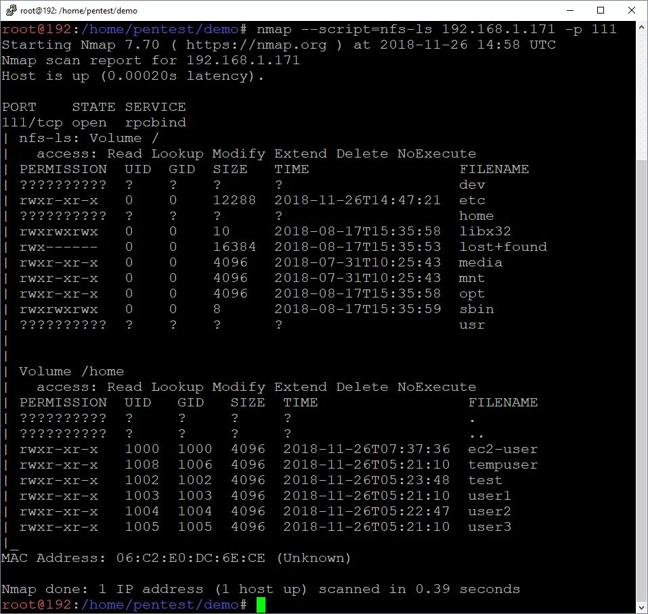Image resolution: width=648 pixels, height=614 pixels.
Task: Click the timestamp '2018-11-26T05:23:48'
Action: coord(366,481)
